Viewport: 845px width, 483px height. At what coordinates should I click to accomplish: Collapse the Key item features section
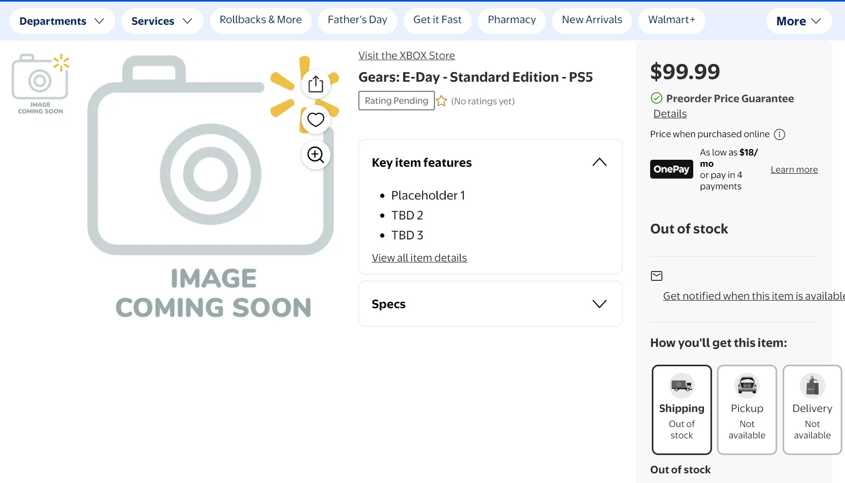pos(599,162)
